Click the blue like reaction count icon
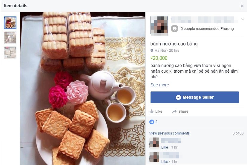 pyautogui.click(x=151, y=122)
